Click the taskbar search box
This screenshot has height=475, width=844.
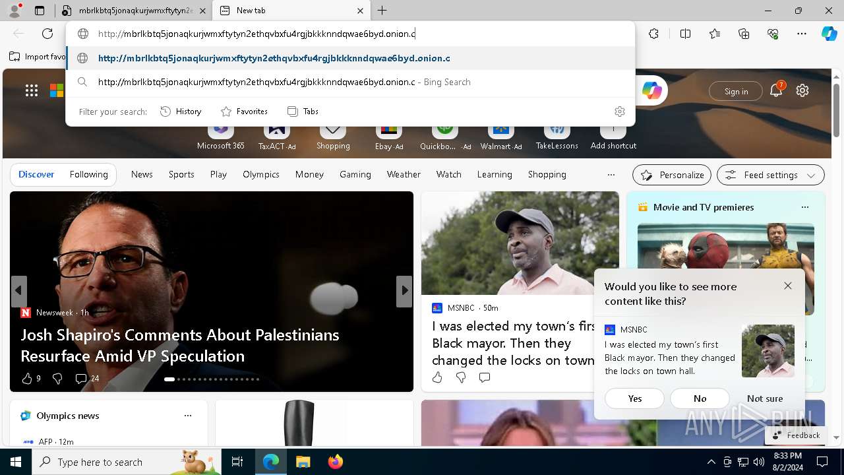(x=126, y=462)
